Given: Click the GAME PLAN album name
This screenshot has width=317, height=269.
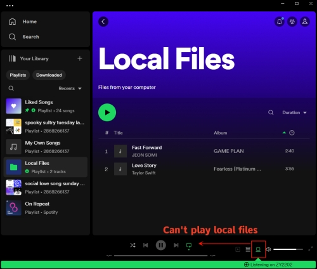Looking at the screenshot, I should point(229,151).
